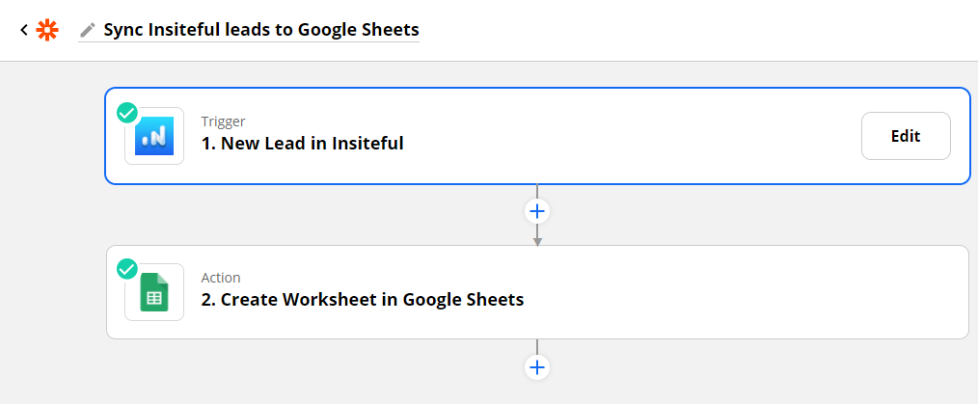Click the pencil icon to rename the Zap
The height and width of the screenshot is (404, 978).
[x=88, y=30]
